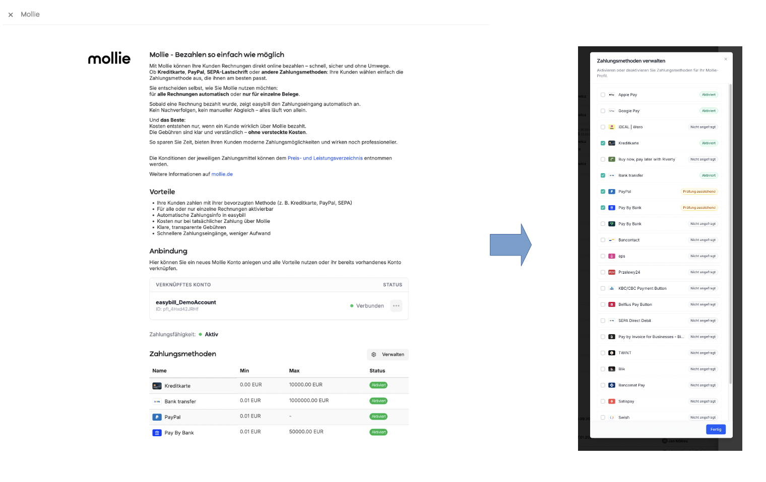Enable the Bancontact checkbox
This screenshot has width=766, height=482.
pyautogui.click(x=603, y=240)
